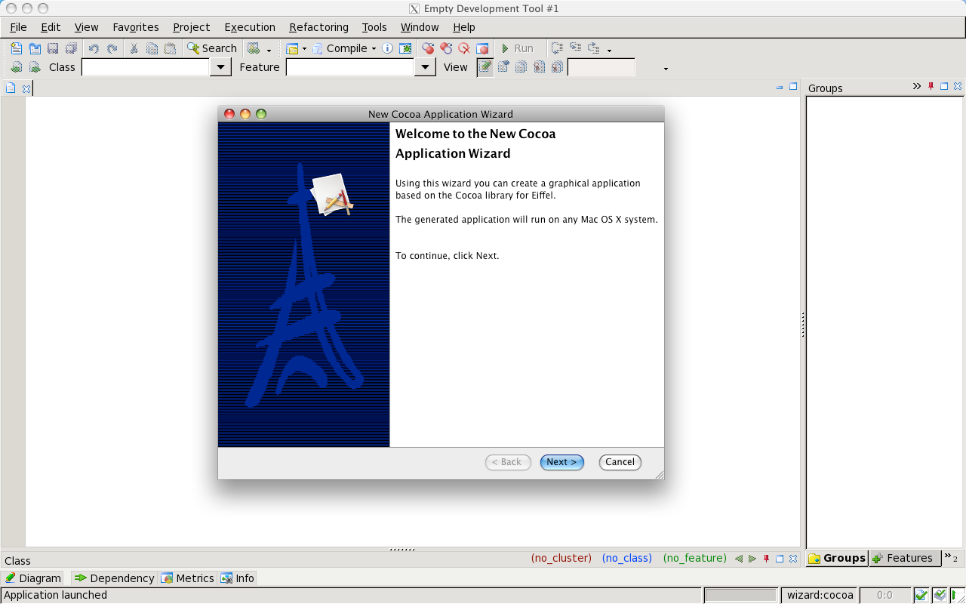Open the Compile dropdown arrow

pos(374,49)
